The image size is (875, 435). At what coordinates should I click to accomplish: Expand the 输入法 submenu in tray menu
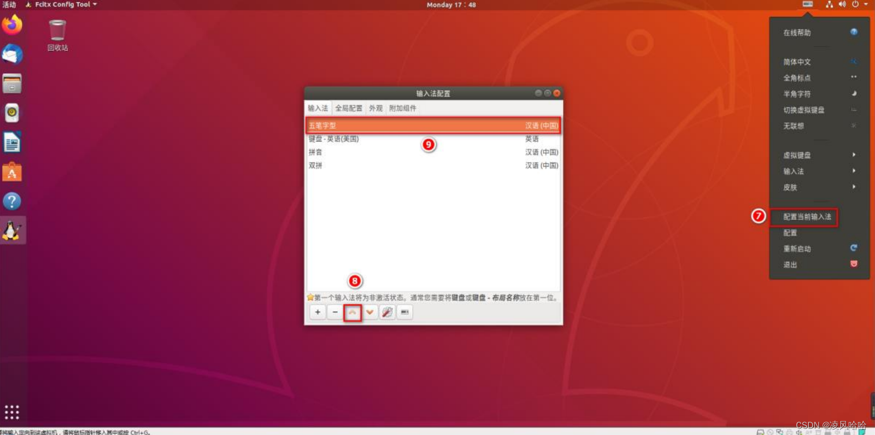click(819, 171)
